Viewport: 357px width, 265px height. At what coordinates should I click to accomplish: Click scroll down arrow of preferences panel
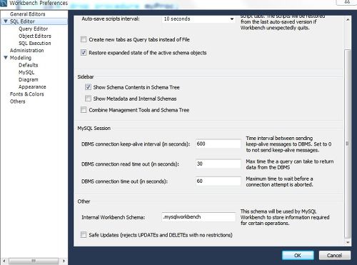[348, 242]
